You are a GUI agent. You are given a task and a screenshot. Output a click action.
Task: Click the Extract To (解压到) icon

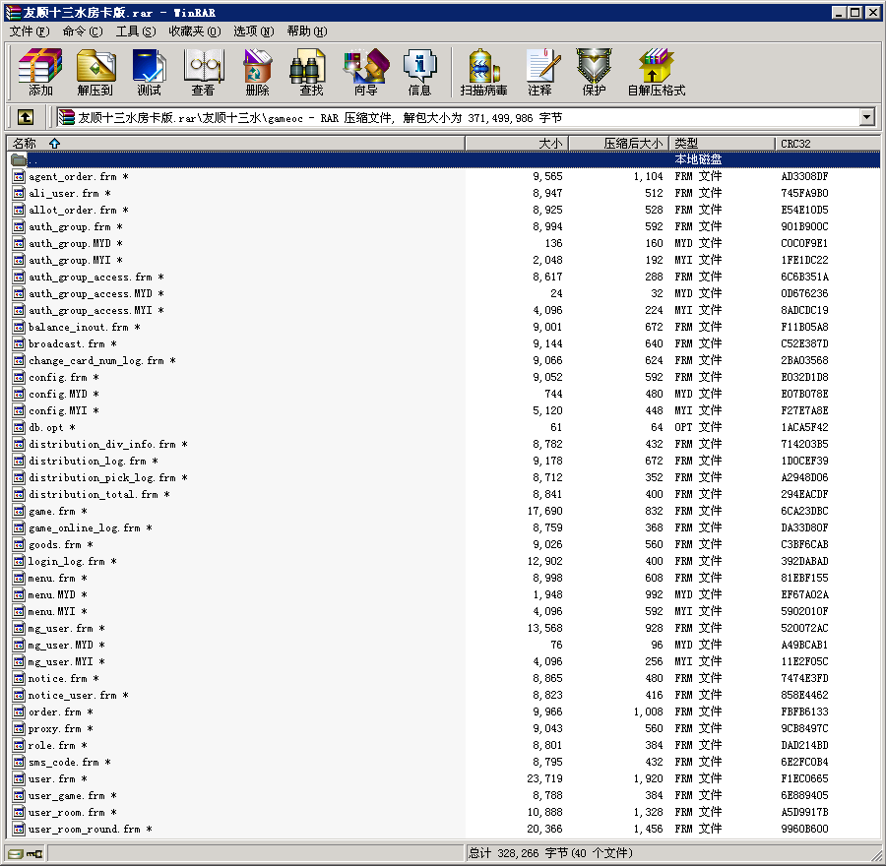tap(95, 72)
